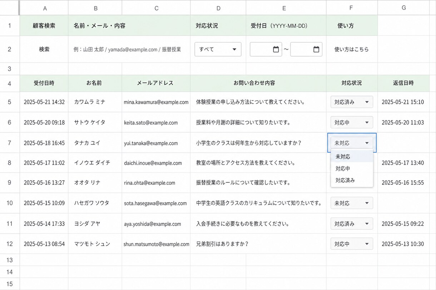Choose 対応済み in the open dropdown list
Screen dimensions: 436x290
(352, 180)
